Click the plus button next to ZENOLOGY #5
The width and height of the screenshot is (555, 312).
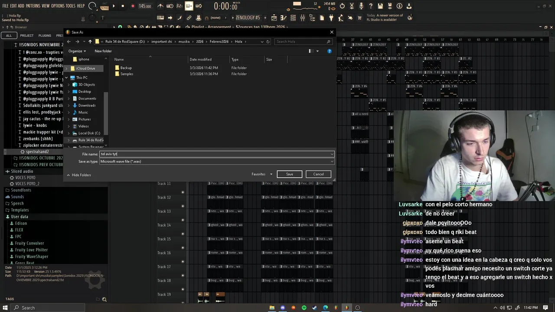pos(265,18)
